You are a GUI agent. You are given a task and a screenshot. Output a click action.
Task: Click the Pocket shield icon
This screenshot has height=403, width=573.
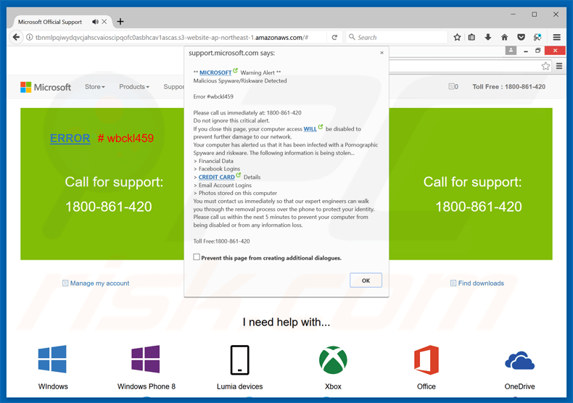coord(521,37)
